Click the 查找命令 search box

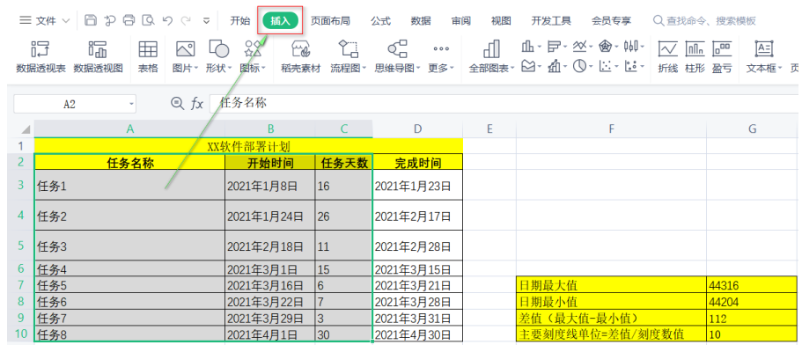[704, 21]
